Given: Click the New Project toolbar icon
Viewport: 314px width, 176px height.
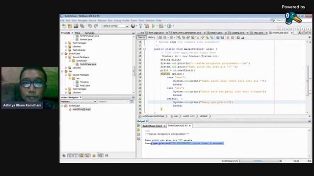Looking at the screenshot, I should tap(70, 26).
